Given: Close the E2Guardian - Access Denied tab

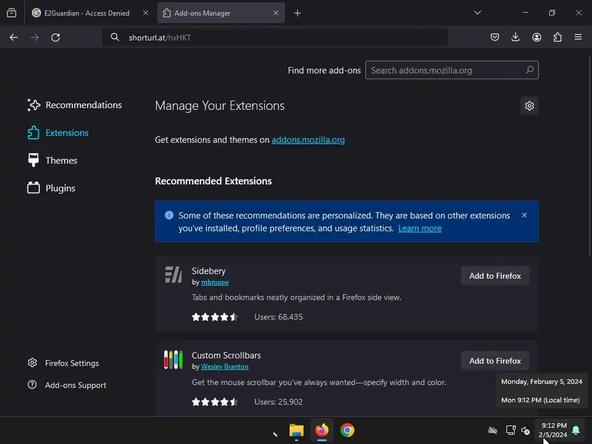Looking at the screenshot, I should (x=145, y=13).
